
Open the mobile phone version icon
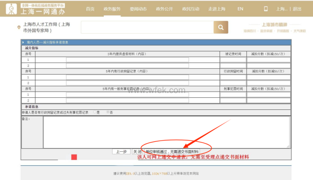[x=266, y=9]
